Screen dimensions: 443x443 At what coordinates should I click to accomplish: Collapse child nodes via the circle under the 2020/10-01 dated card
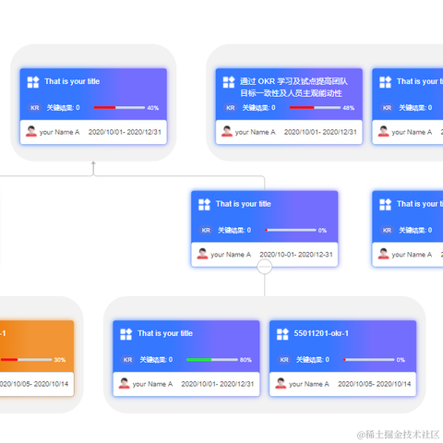[x=265, y=267]
